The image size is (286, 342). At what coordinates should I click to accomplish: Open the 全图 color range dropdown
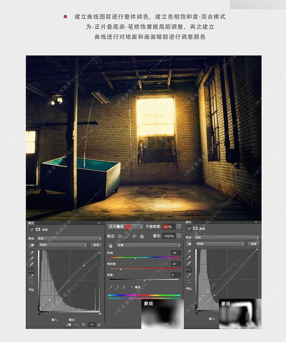(148, 245)
